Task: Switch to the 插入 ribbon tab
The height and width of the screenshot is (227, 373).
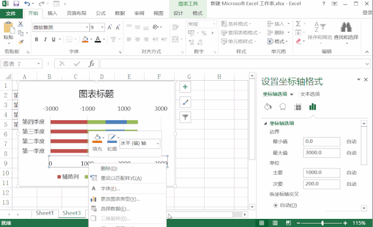Action: tap(52, 13)
